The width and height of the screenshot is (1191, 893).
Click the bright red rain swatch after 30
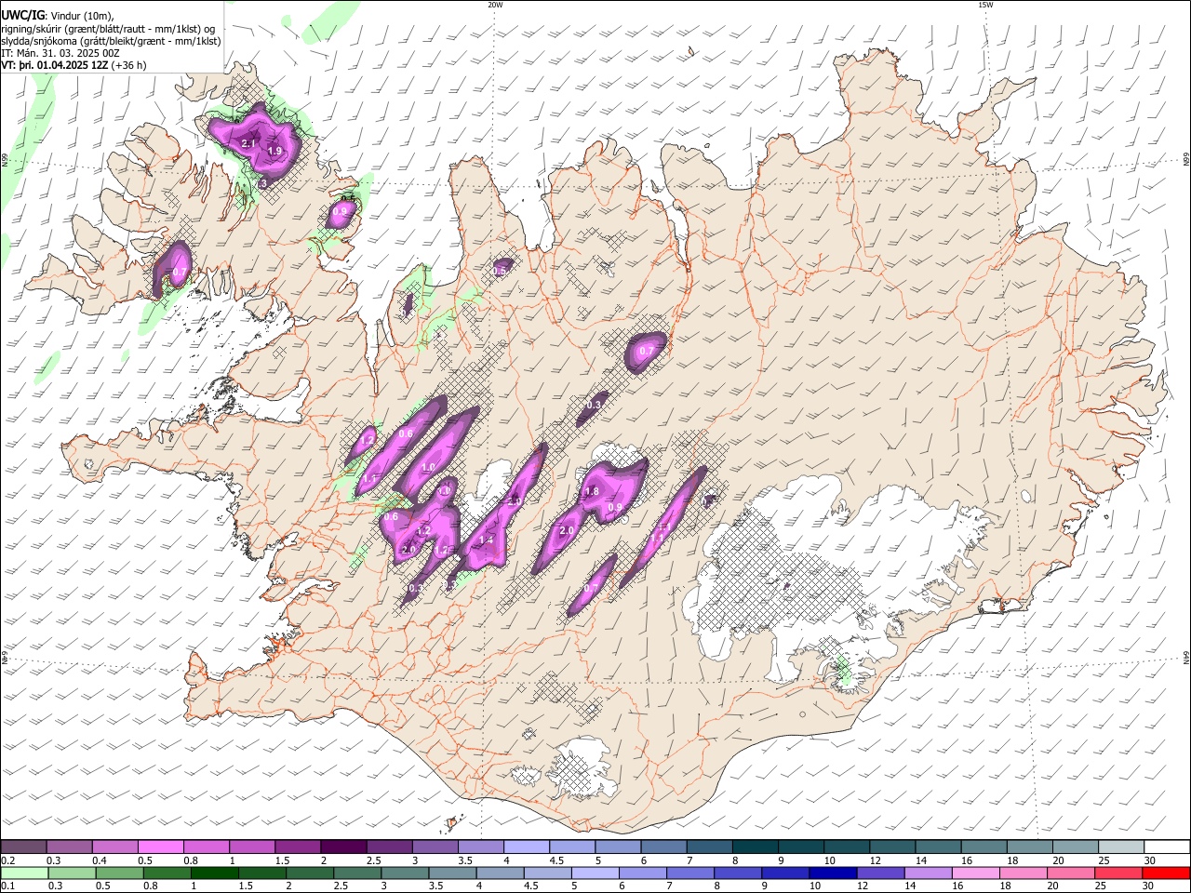coord(1166,873)
